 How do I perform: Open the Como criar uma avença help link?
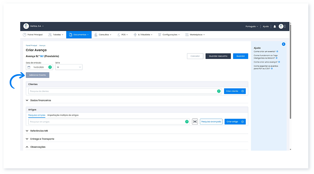pyautogui.click(x=265, y=62)
